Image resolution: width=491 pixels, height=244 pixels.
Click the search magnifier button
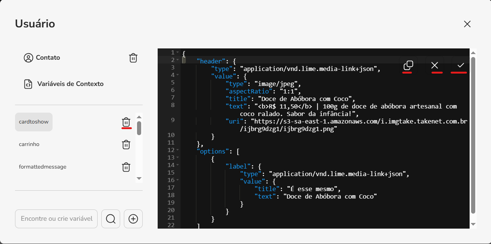111,219
